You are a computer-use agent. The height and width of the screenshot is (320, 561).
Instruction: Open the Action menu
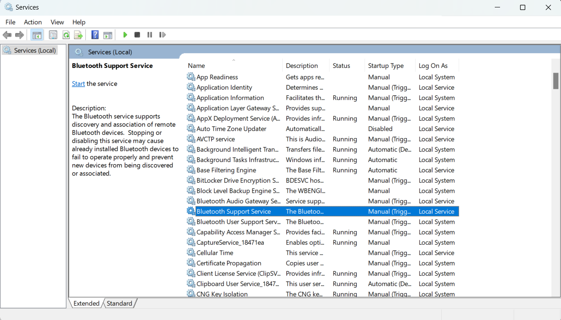click(33, 22)
